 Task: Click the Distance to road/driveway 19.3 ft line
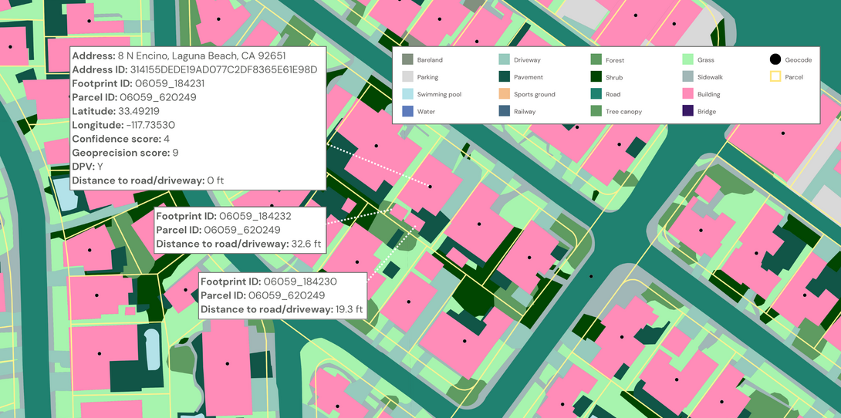(282, 309)
